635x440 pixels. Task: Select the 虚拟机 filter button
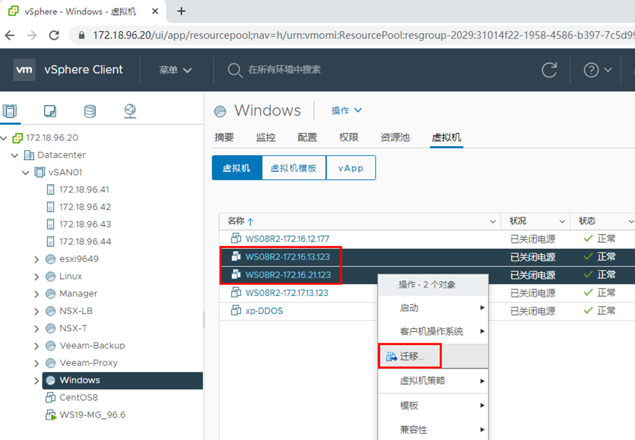[237, 168]
